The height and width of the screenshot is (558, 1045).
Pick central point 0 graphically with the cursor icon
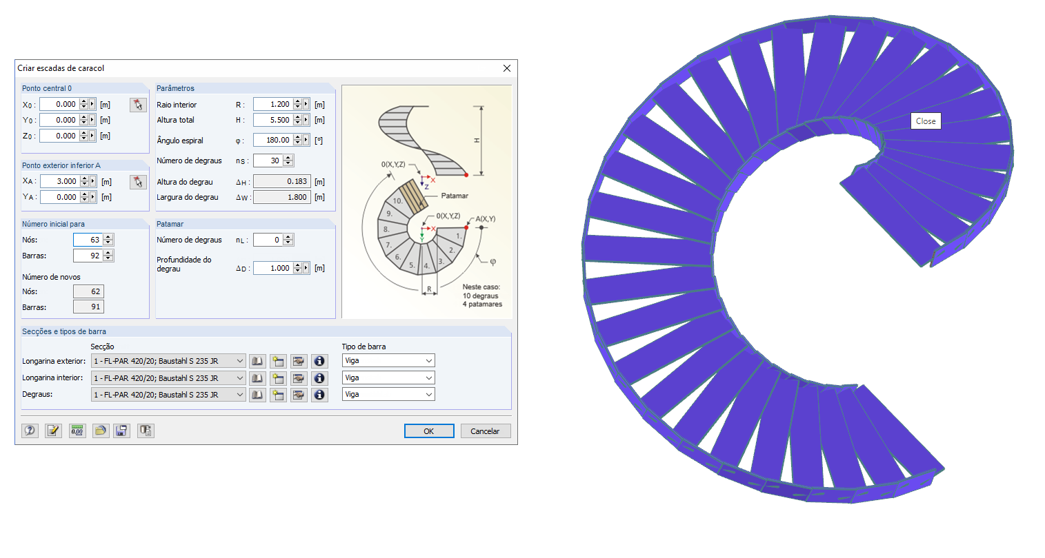[x=138, y=105]
